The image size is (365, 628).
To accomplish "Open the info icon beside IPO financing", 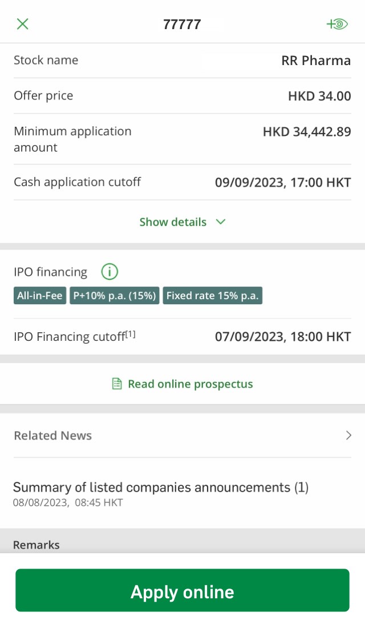I will [x=109, y=272].
